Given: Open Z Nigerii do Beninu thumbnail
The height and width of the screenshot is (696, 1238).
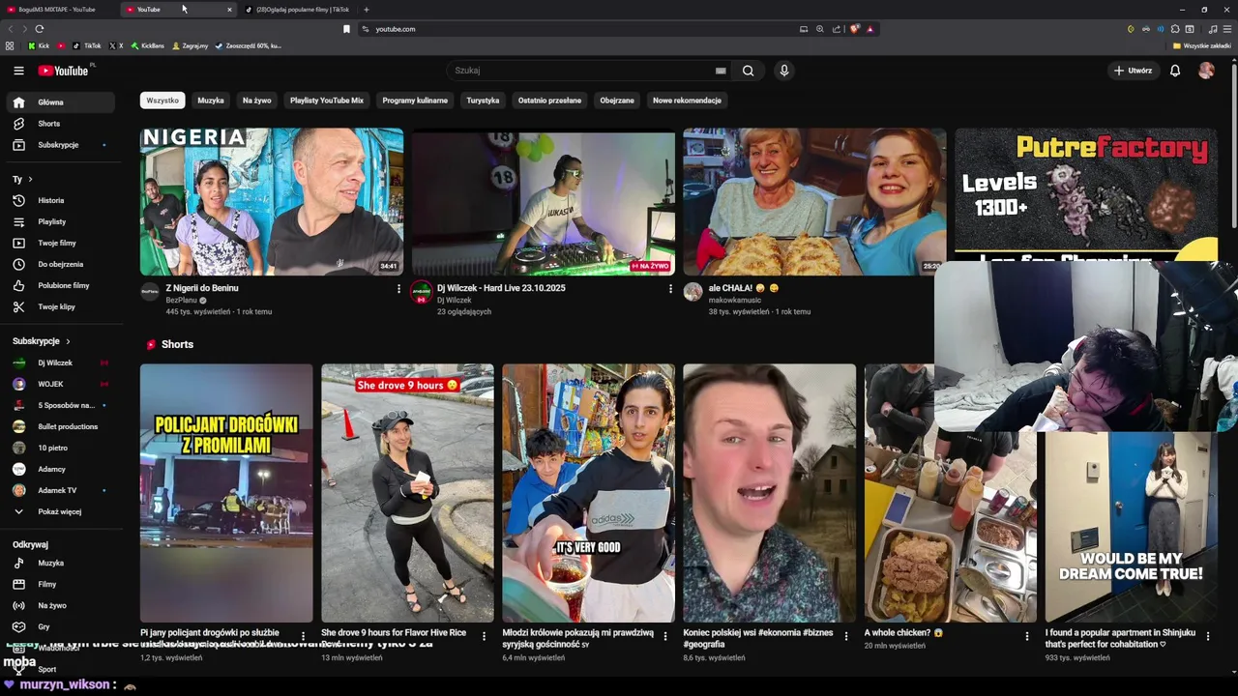Looking at the screenshot, I should coord(272,202).
